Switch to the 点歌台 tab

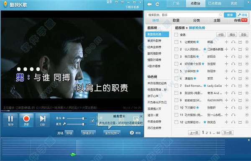(x=195, y=3)
